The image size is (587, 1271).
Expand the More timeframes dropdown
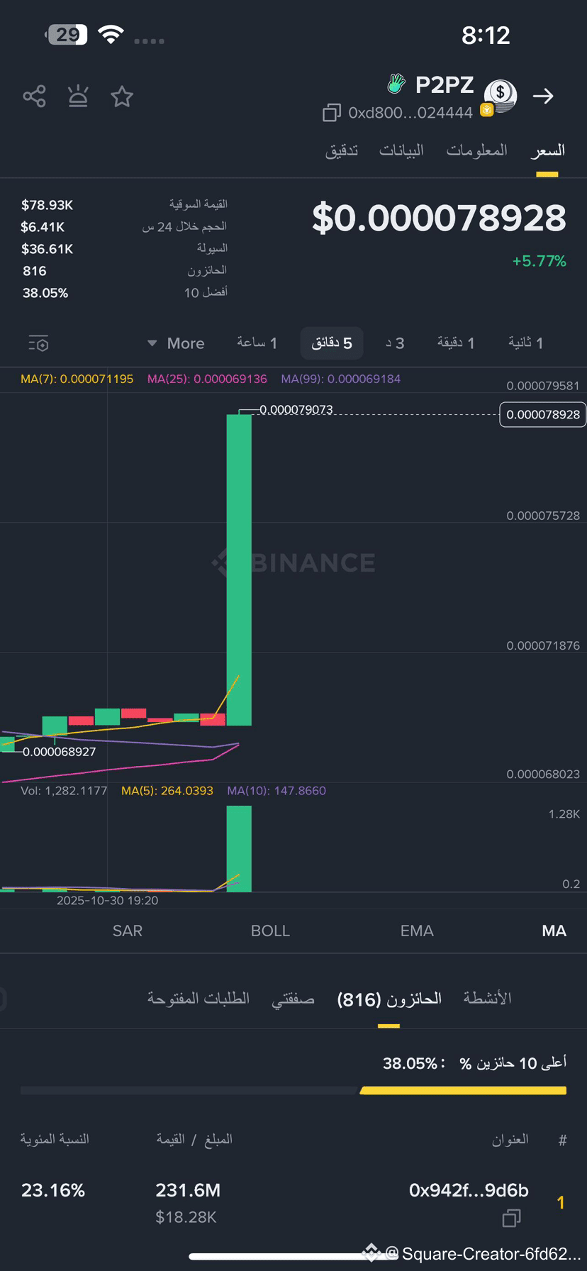click(176, 343)
